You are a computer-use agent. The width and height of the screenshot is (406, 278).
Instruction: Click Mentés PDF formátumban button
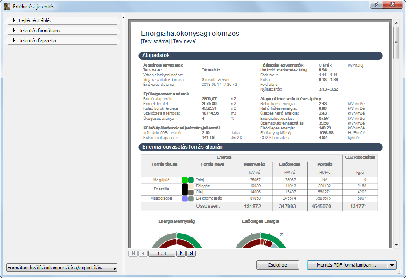tap(347, 265)
